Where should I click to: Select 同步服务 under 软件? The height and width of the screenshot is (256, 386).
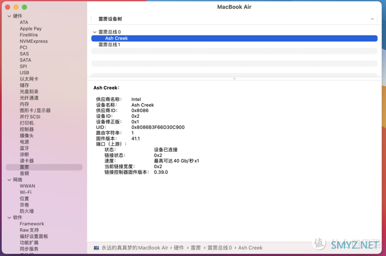pos(29,249)
